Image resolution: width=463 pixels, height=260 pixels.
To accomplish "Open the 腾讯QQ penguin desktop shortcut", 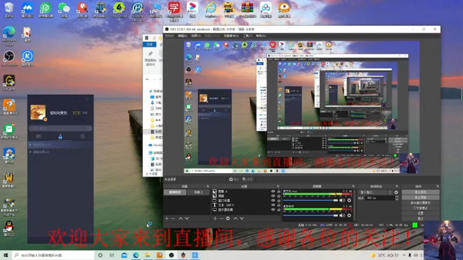I will click(9, 228).
